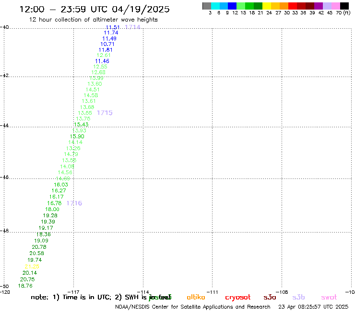Click the -117 longitude axis label

73,292
